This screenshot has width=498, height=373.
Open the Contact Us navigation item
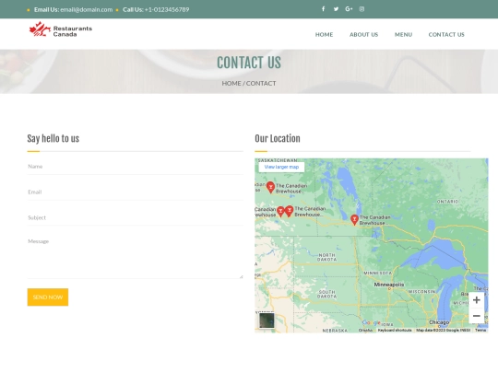click(446, 35)
